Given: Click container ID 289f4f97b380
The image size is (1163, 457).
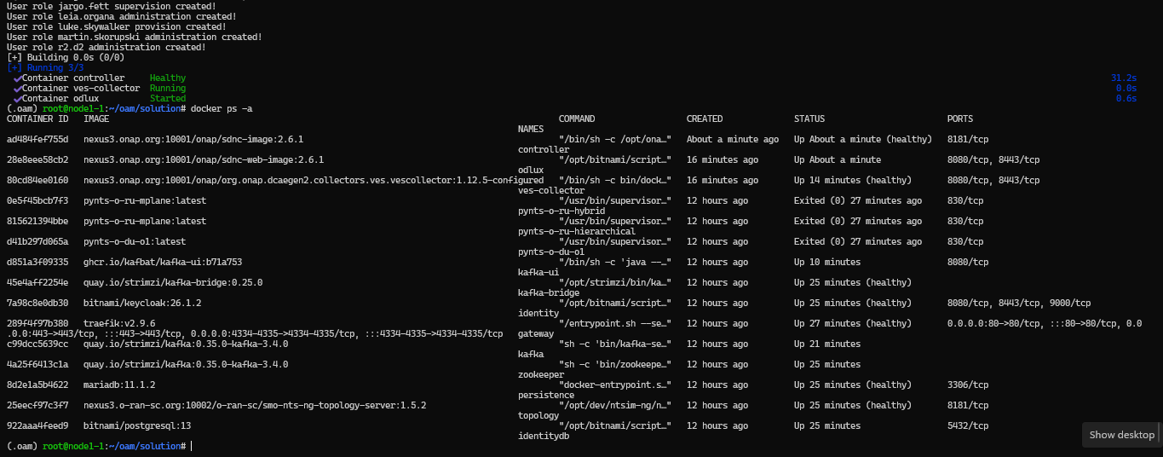Looking at the screenshot, I should (37, 323).
